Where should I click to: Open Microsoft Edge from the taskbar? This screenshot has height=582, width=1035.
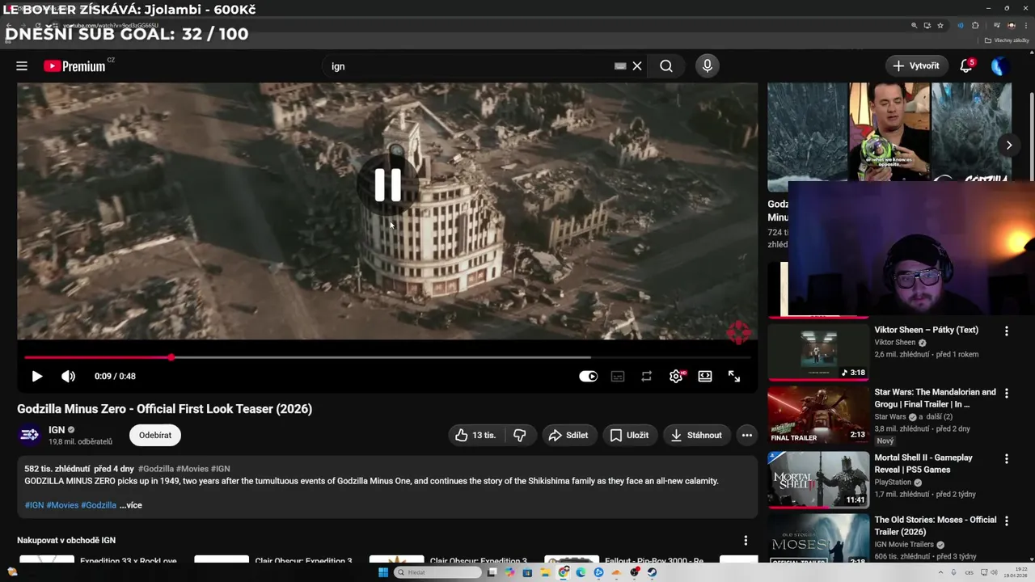tap(581, 572)
